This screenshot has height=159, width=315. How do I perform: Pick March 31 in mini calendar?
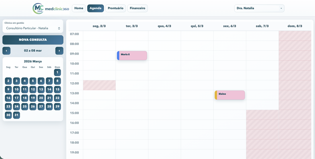(x=16, y=115)
